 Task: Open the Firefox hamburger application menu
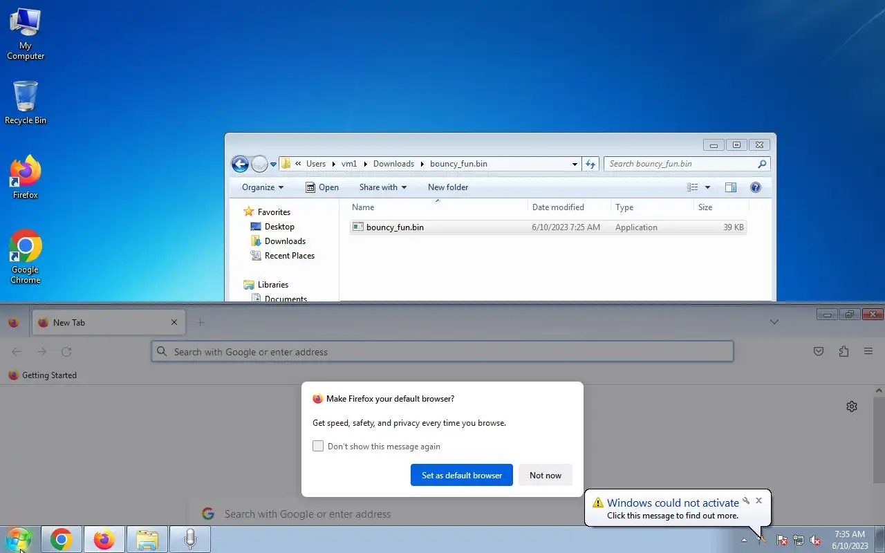(868, 352)
